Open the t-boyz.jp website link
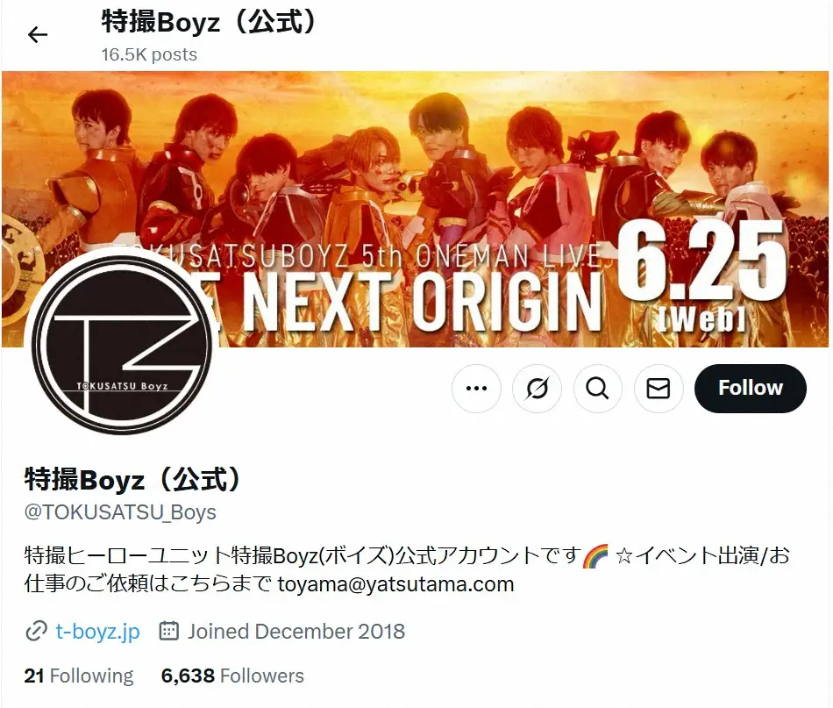This screenshot has height=708, width=833. click(x=97, y=632)
